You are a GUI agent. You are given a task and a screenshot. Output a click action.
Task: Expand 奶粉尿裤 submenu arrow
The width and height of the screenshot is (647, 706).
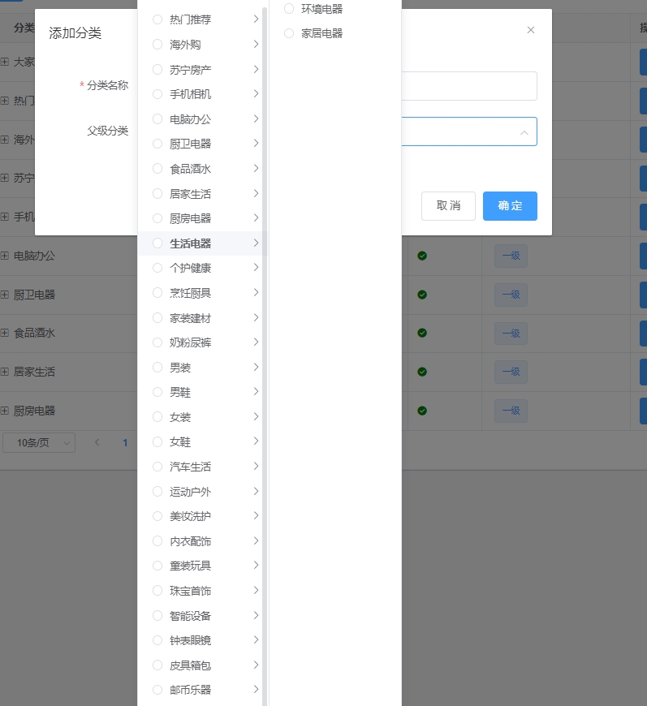[x=256, y=342]
